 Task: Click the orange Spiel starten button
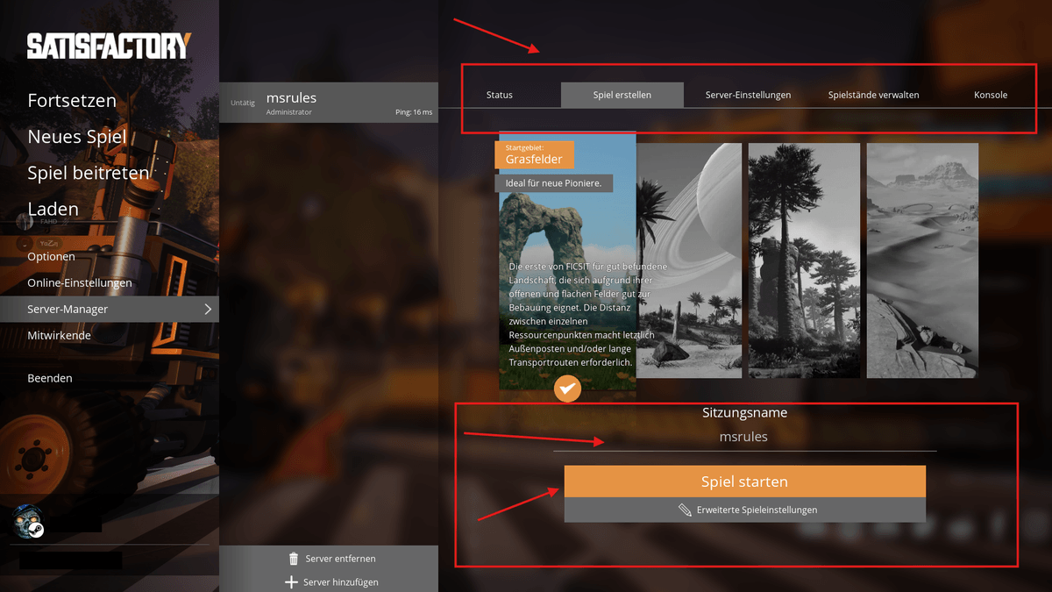click(745, 481)
